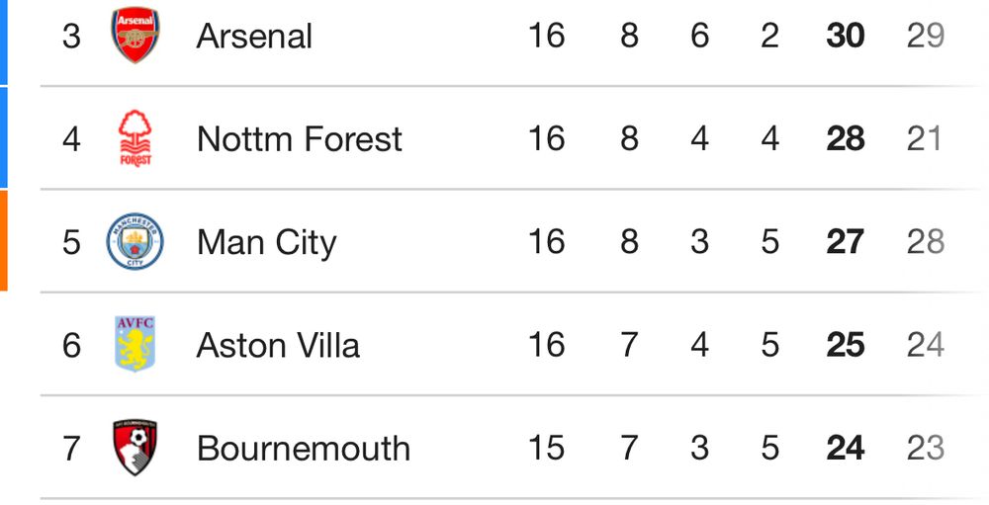Select the Bournemouth team name
989x505 pixels.
(x=304, y=449)
